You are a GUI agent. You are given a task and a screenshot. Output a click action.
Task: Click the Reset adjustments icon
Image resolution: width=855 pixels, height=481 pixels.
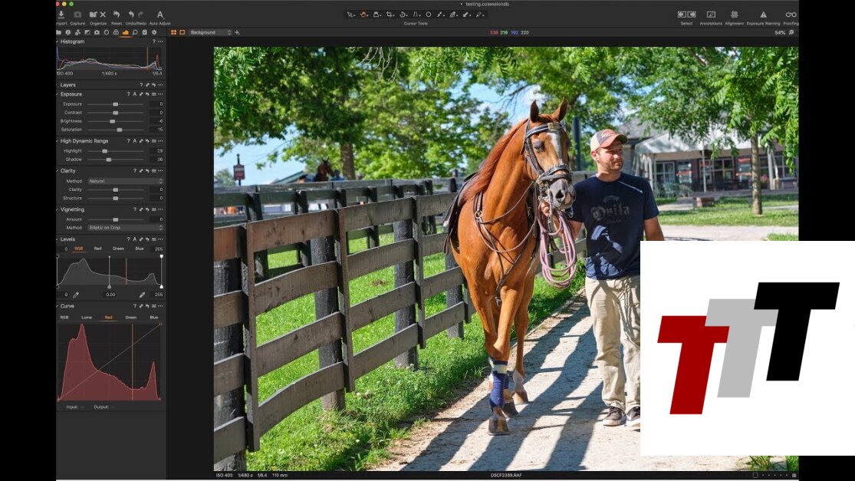tap(117, 15)
